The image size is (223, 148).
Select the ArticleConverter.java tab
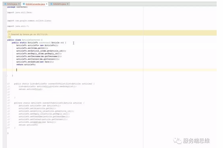coord(35,4)
